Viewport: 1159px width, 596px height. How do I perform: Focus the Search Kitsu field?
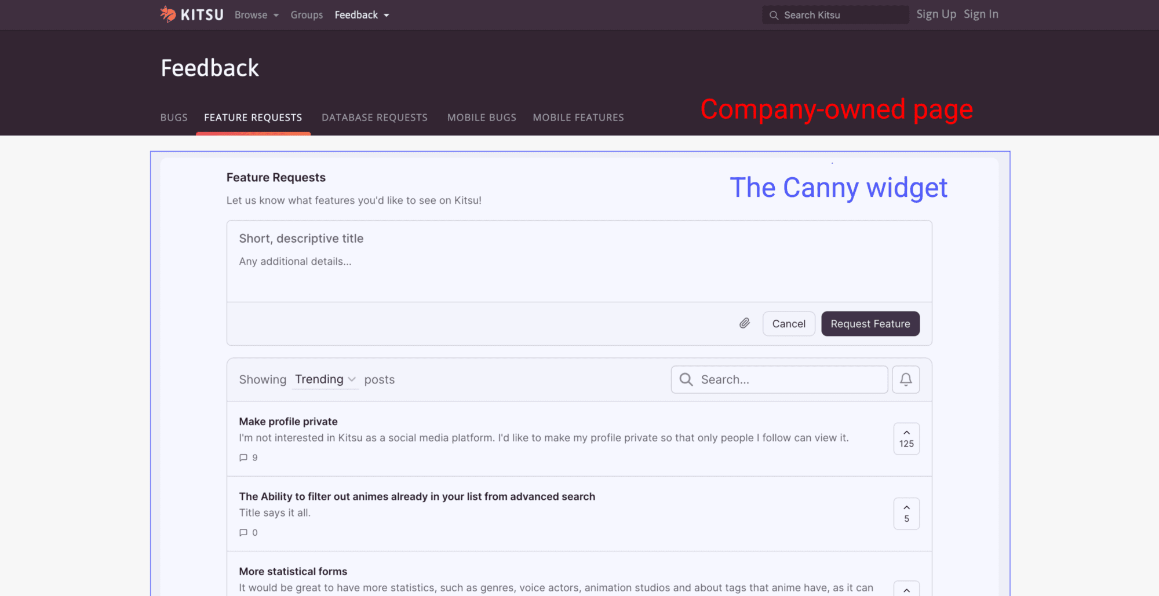(x=835, y=15)
